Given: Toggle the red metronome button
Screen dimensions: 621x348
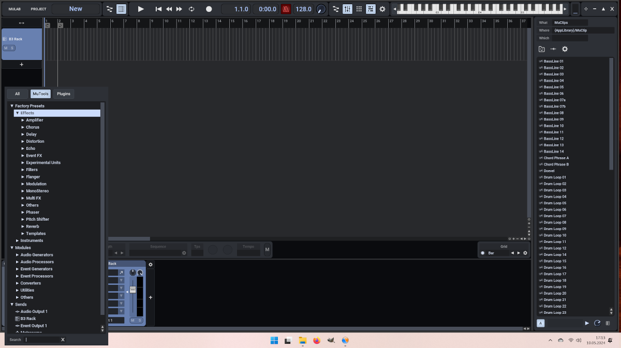Looking at the screenshot, I should (286, 9).
